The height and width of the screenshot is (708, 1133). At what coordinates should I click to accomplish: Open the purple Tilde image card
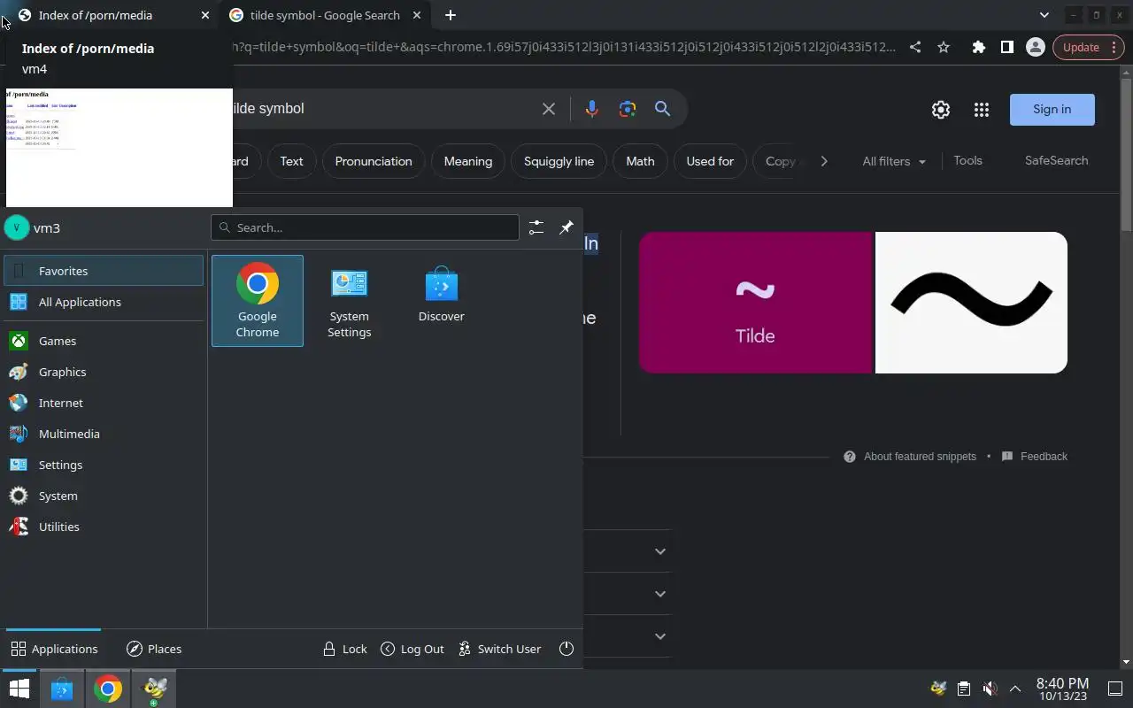pos(756,303)
